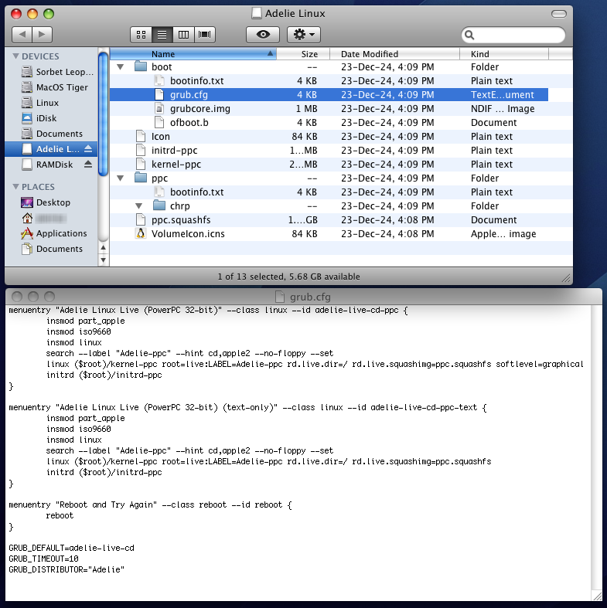Select grubcore.img file icon

(x=159, y=109)
